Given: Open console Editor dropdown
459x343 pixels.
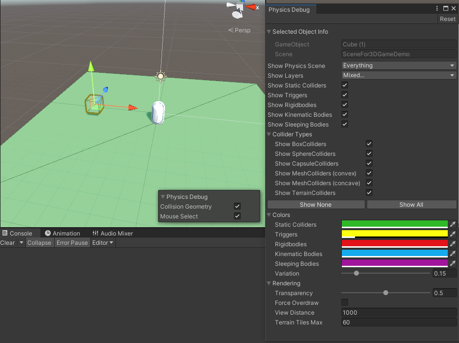Looking at the screenshot, I should coord(103,242).
